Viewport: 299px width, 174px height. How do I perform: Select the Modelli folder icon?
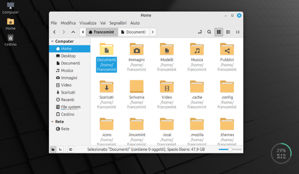[167, 49]
